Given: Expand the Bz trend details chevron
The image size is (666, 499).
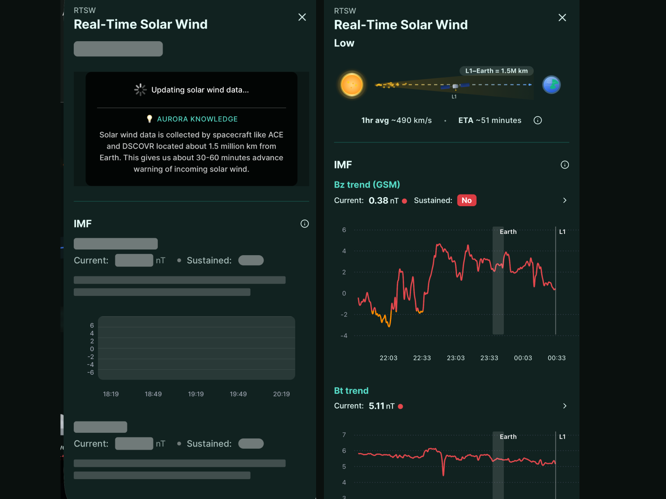Looking at the screenshot, I should point(565,200).
